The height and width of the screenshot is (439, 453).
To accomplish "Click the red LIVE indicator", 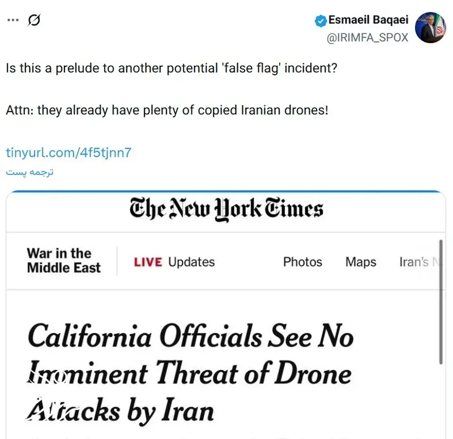I will point(148,262).
